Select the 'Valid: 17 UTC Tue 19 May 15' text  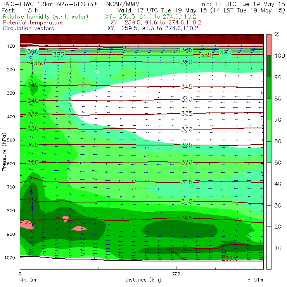coord(163,10)
